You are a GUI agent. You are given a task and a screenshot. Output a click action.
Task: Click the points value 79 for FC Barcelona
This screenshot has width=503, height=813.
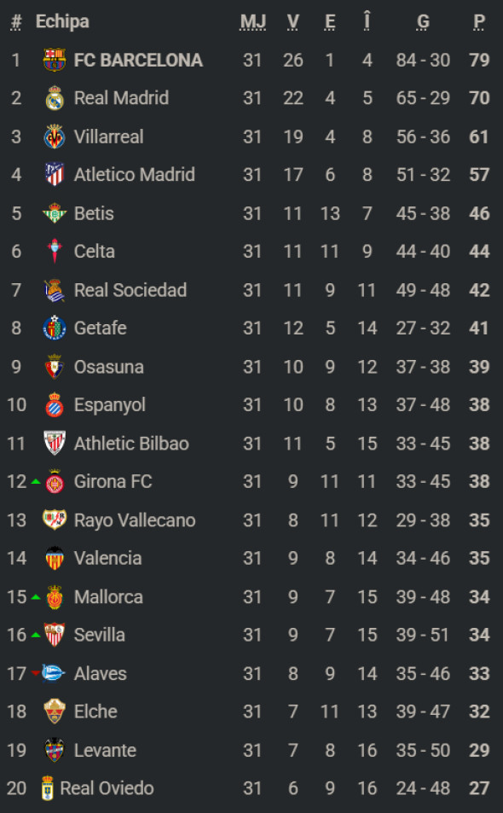478,60
